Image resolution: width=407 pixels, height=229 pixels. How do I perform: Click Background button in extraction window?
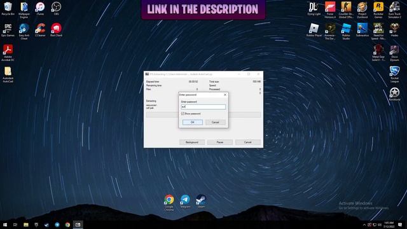192,142
